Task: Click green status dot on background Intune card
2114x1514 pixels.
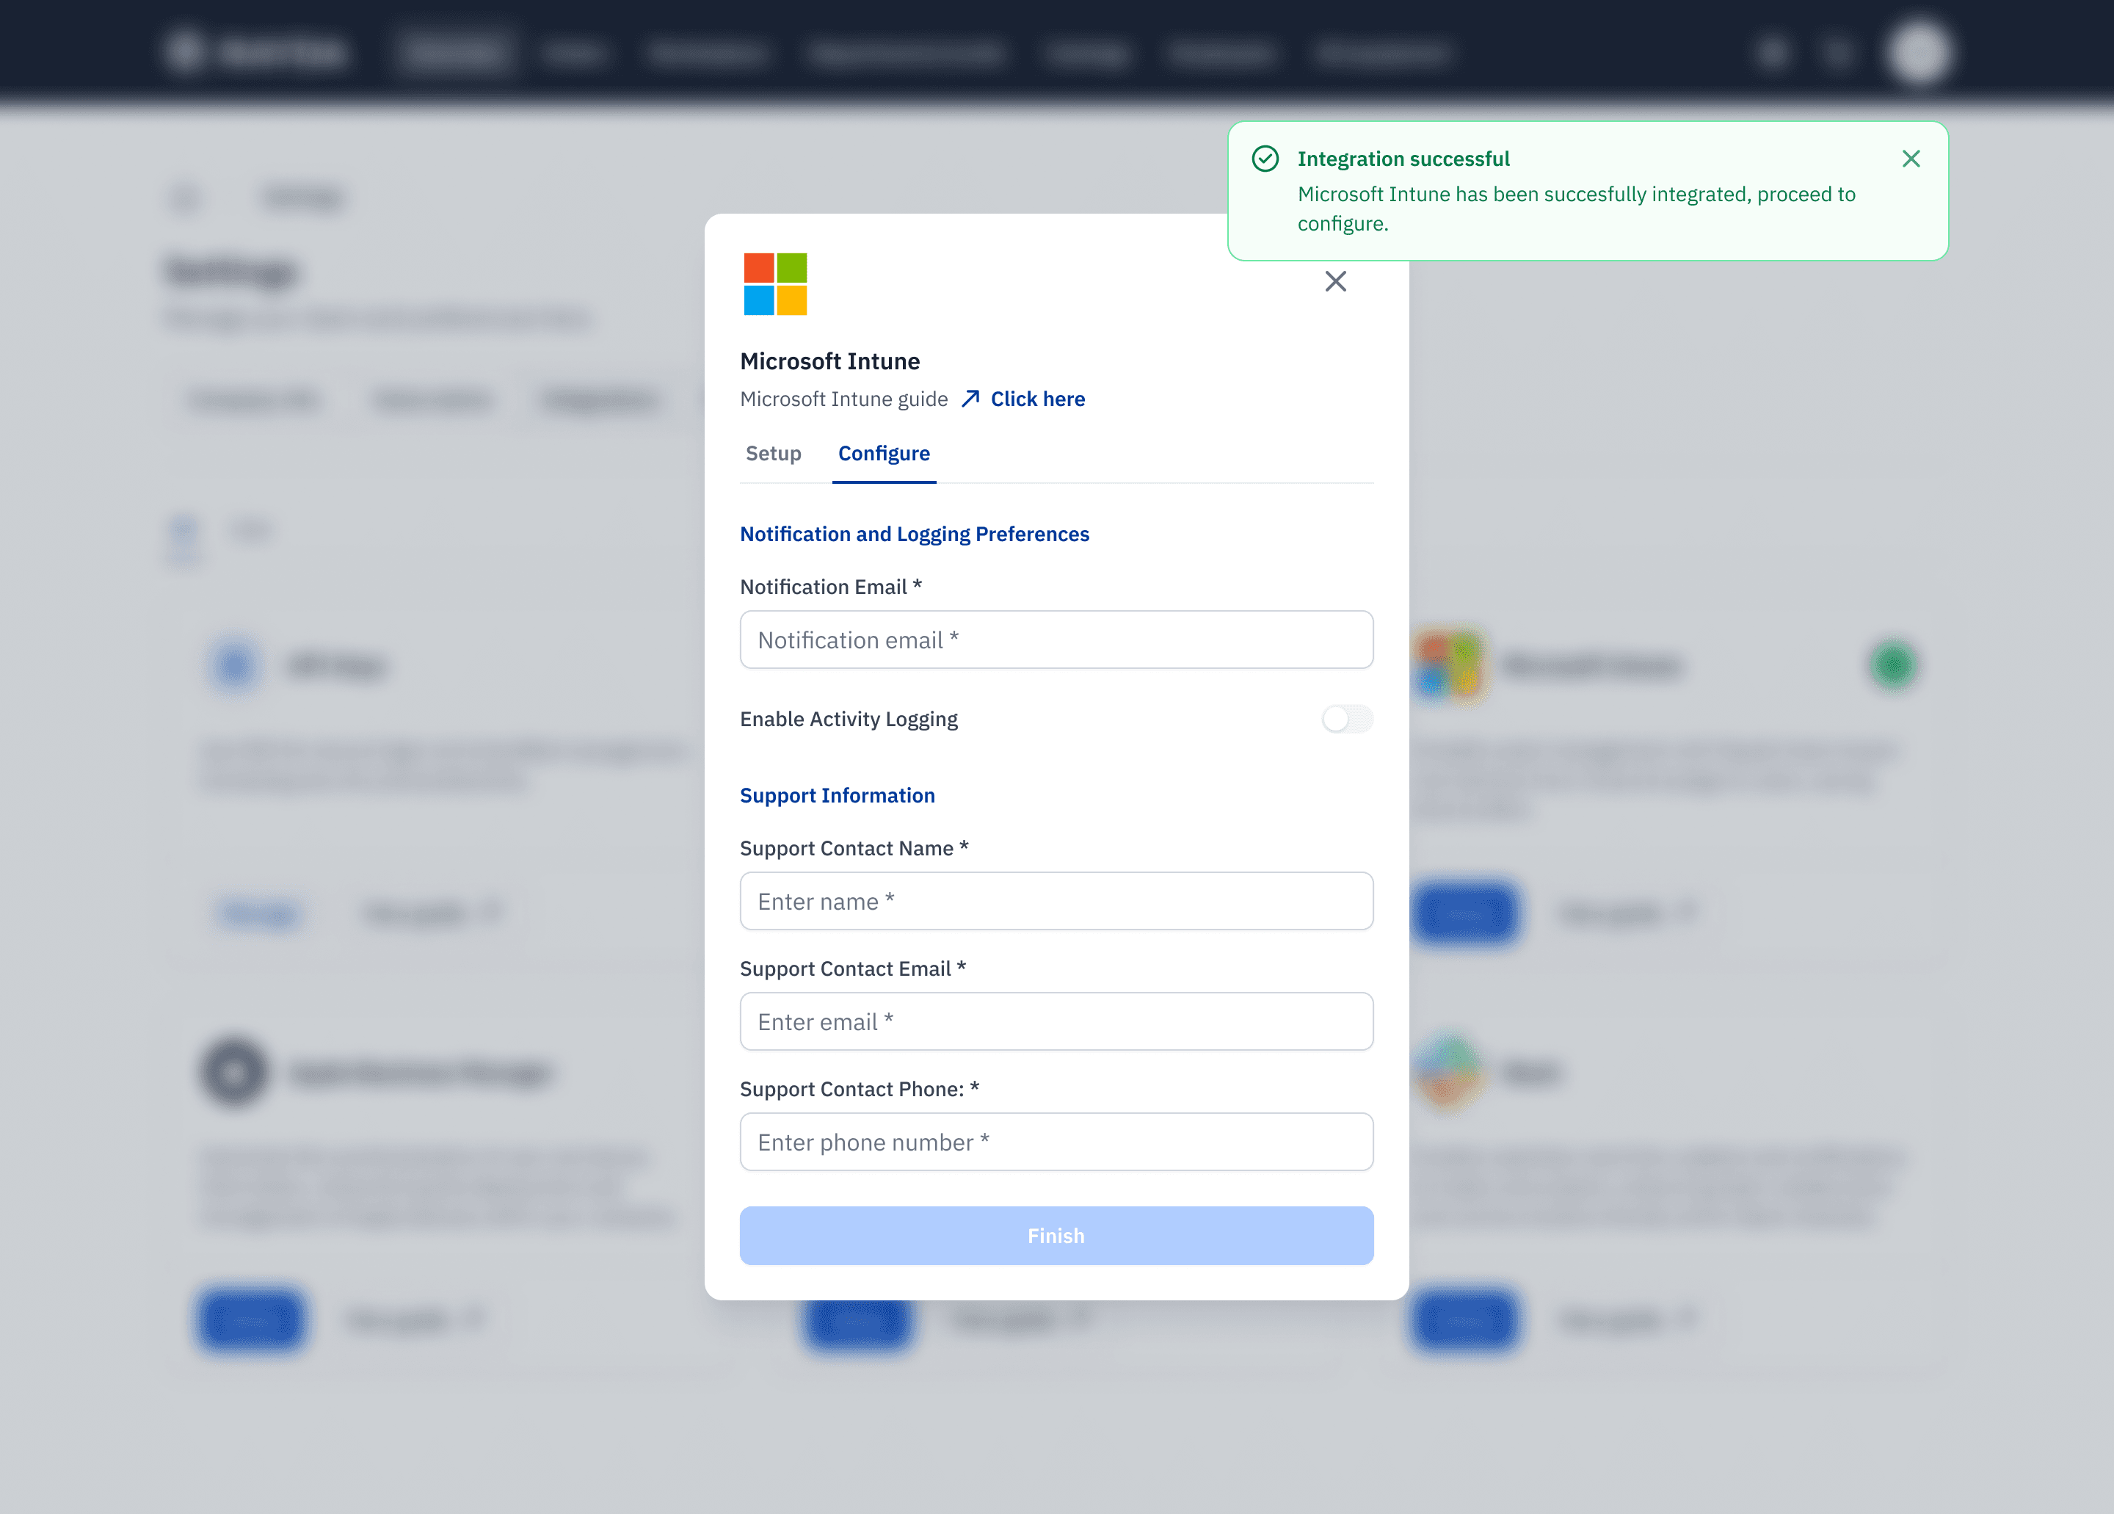Action: [x=1892, y=664]
